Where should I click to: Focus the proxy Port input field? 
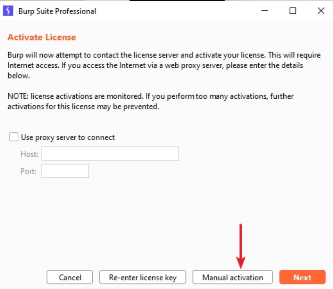[x=65, y=171]
